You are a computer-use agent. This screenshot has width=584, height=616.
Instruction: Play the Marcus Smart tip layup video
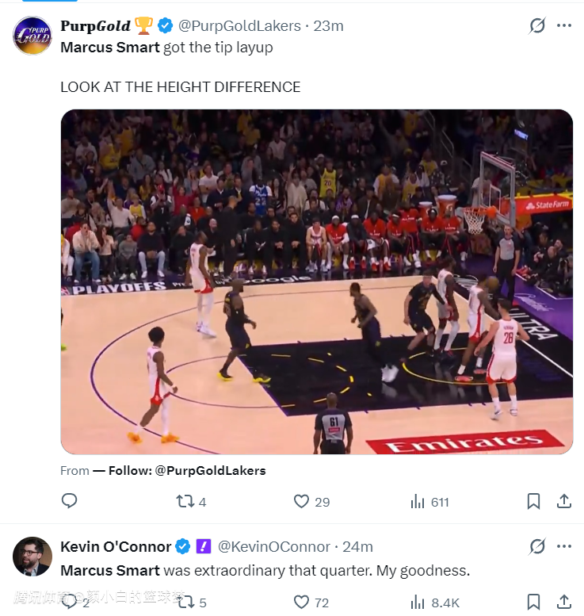(316, 281)
